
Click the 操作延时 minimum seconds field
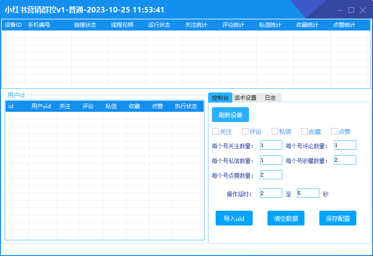(271, 194)
